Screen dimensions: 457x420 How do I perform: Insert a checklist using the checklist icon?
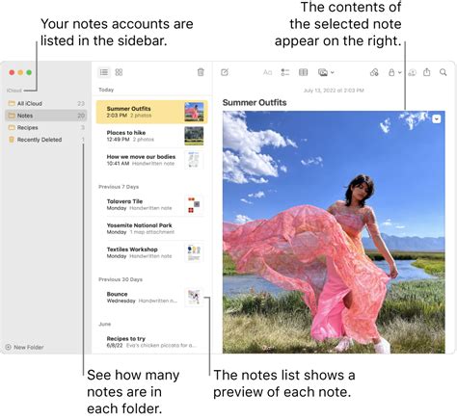[x=285, y=72]
